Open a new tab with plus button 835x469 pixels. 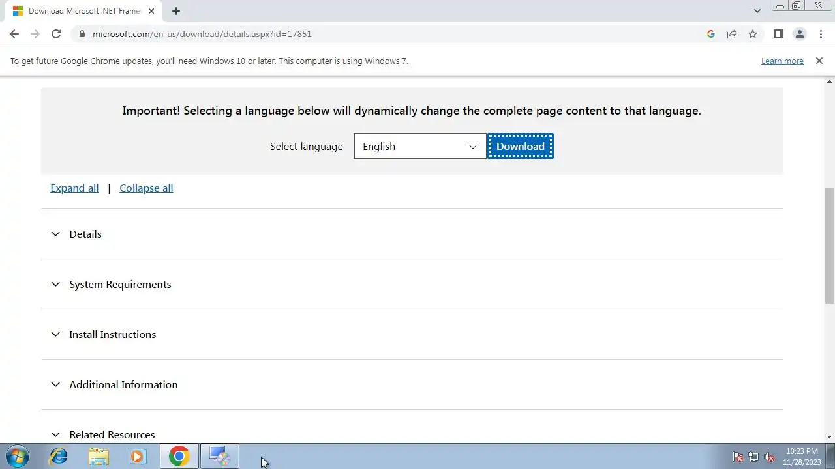(x=176, y=11)
